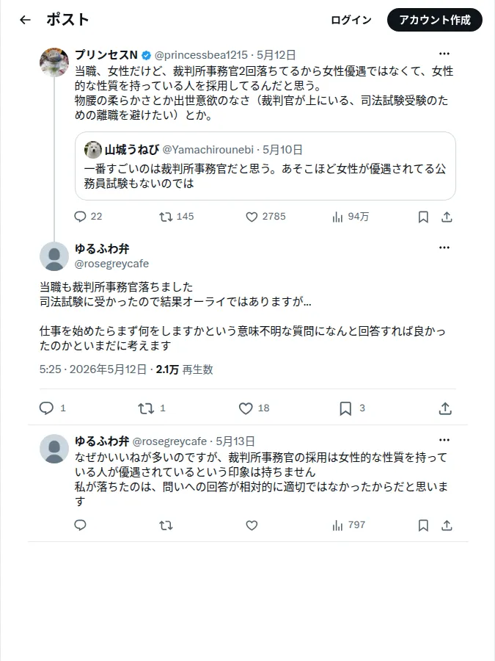Bookmark プリンセスN's post

tap(423, 217)
